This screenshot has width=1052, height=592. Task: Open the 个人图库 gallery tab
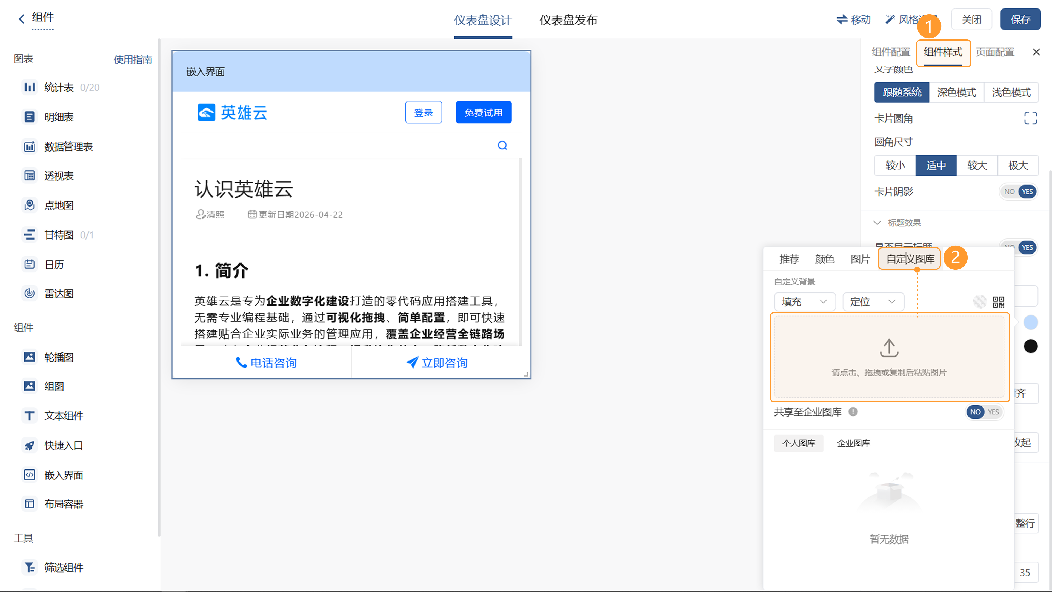799,443
